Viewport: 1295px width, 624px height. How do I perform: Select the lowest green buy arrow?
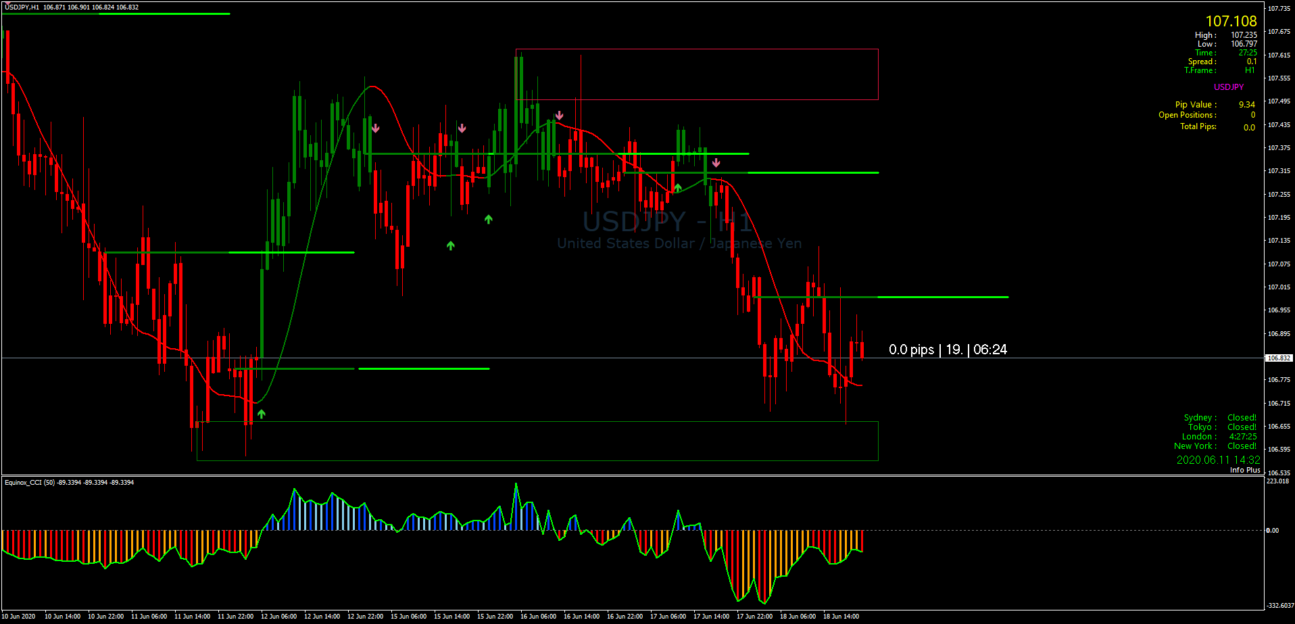[x=261, y=414]
